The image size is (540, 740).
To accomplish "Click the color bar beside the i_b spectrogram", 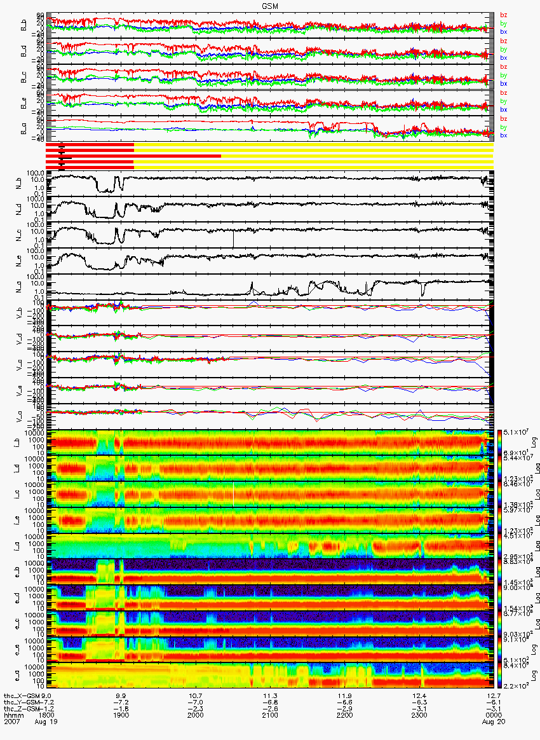I will click(499, 442).
